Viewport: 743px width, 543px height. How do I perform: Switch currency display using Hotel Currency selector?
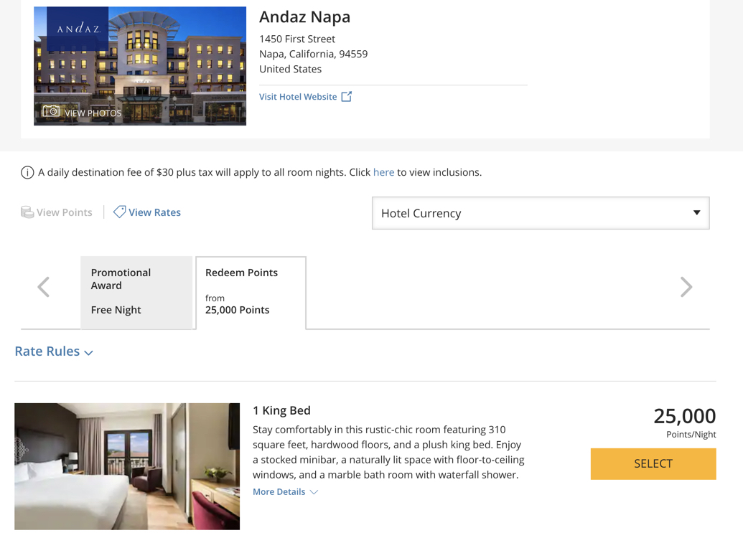click(x=540, y=212)
